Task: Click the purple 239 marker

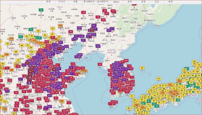Action: coord(116,70)
